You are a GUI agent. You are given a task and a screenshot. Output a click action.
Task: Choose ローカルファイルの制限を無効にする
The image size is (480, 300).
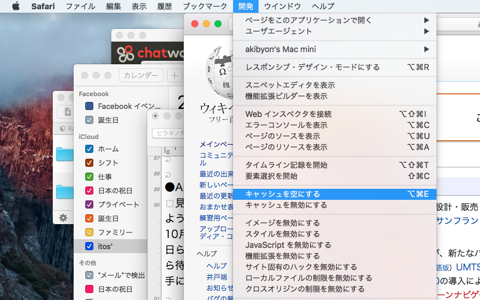(334, 278)
